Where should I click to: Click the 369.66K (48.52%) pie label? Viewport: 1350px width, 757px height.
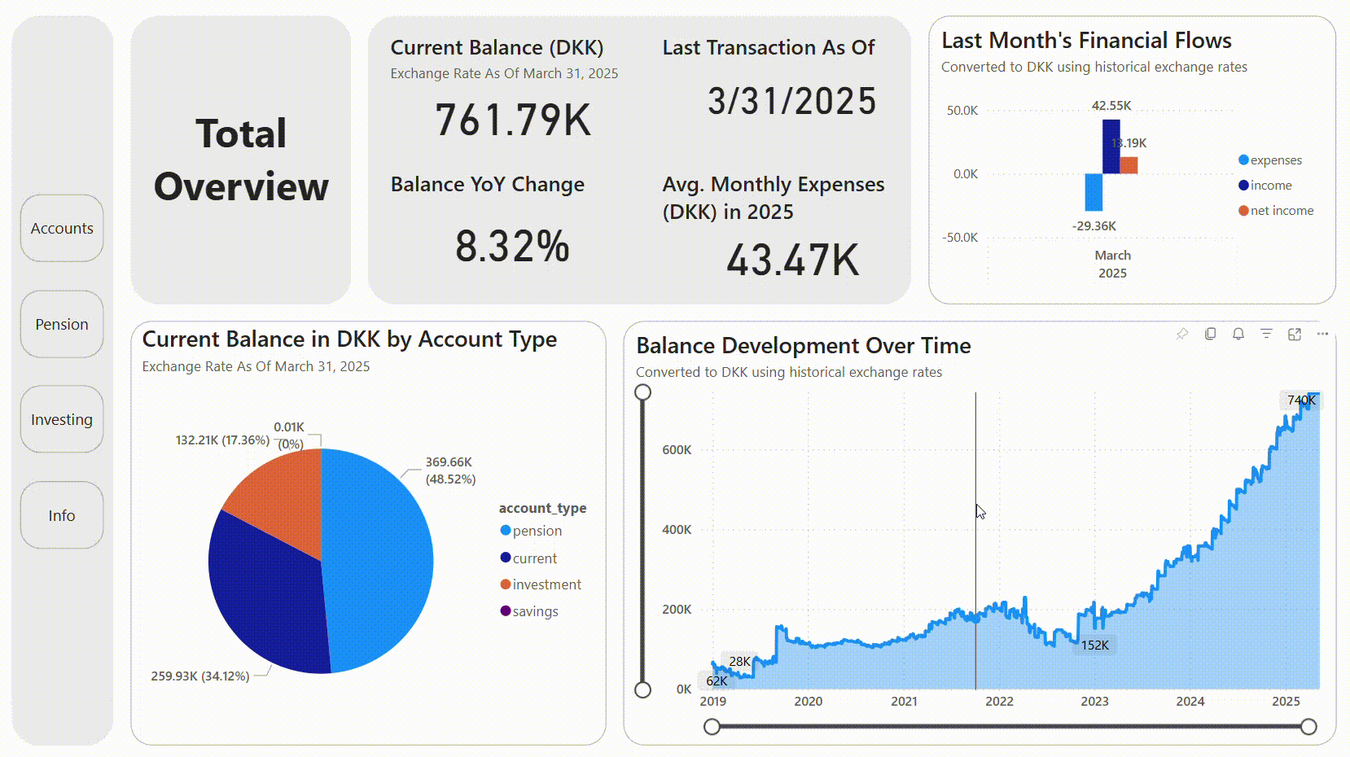[450, 470]
